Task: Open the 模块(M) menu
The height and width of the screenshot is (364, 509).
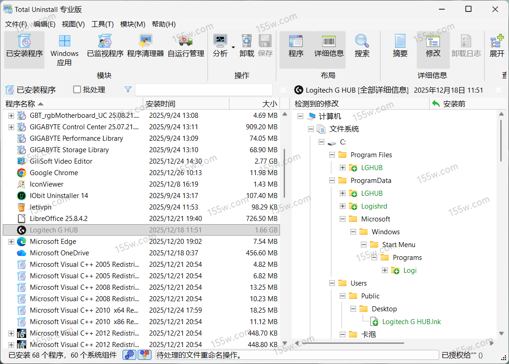Action: (x=133, y=24)
